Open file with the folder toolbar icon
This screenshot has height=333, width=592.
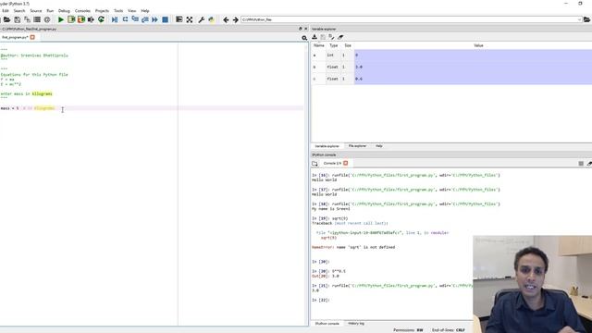7,19
